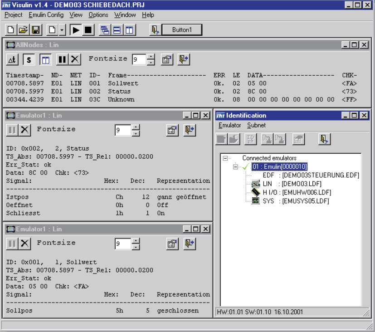Toggle the column view button in AllNodes
This screenshot has width=375, height=332.
45,59
